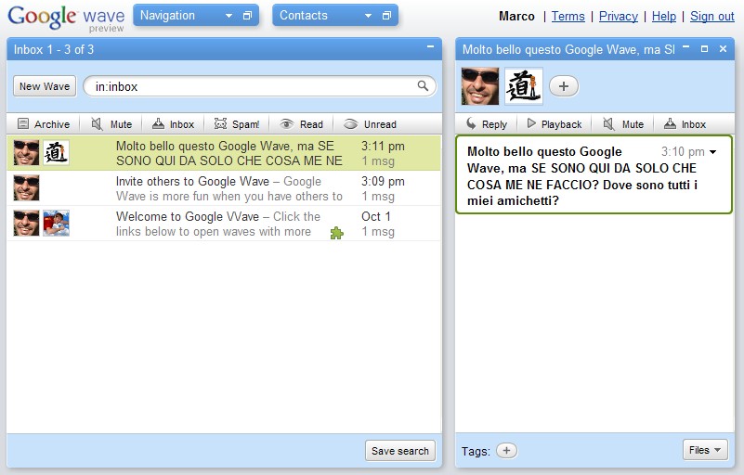Reply to the open wave

[x=487, y=124]
